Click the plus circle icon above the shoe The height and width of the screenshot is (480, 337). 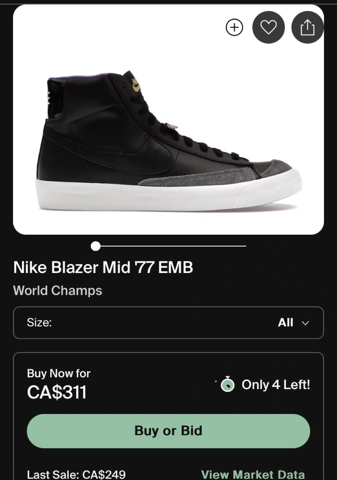pos(234,27)
